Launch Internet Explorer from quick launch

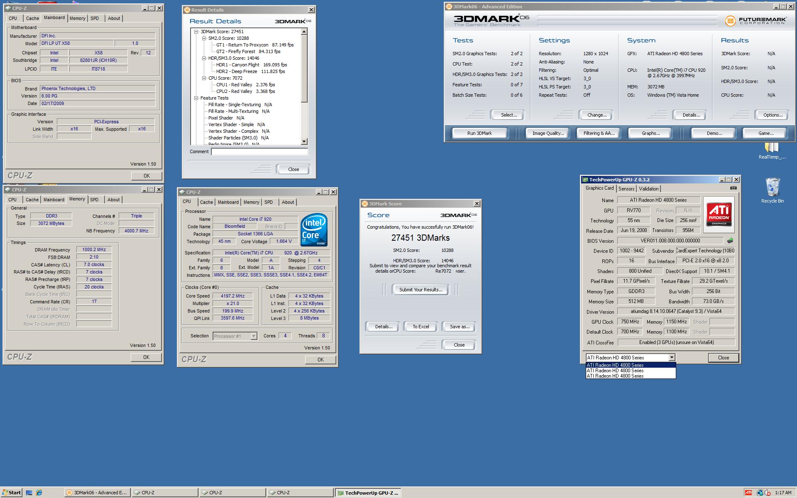coord(39,493)
